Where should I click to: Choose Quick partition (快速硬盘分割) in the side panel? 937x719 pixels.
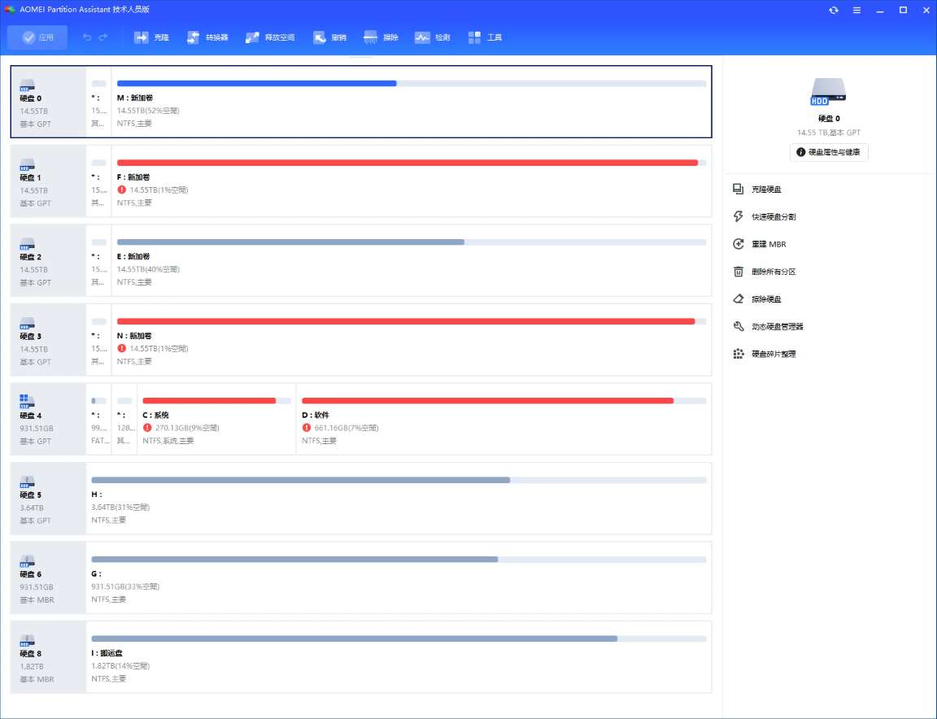click(x=765, y=217)
